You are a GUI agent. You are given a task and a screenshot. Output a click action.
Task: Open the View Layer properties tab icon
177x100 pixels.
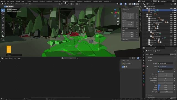(x=144, y=60)
